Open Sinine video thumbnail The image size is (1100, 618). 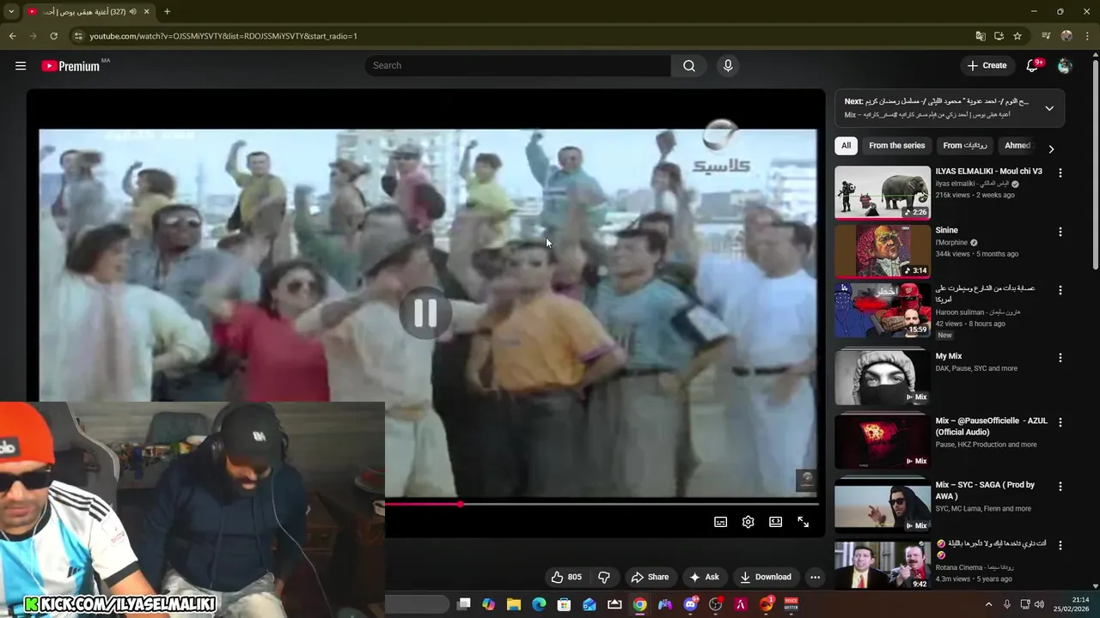tap(883, 251)
